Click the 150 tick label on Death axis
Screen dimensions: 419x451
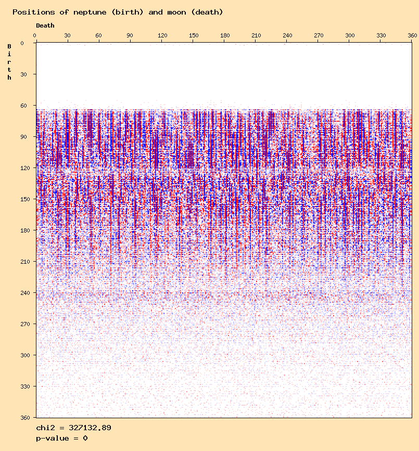coord(194,35)
